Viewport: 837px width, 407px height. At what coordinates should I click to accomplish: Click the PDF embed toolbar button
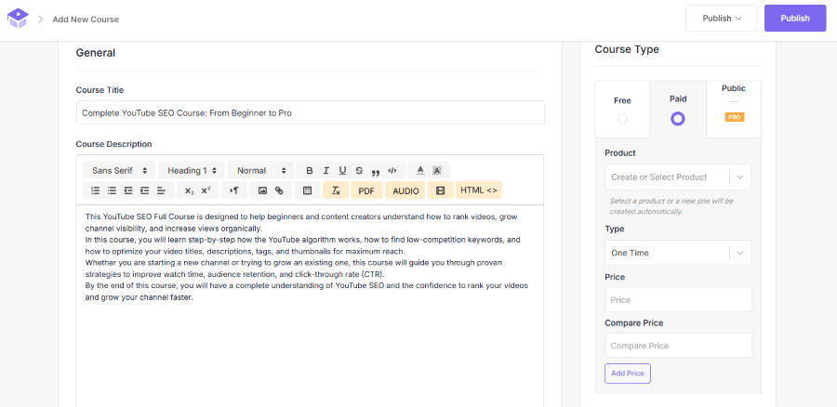[x=366, y=190]
